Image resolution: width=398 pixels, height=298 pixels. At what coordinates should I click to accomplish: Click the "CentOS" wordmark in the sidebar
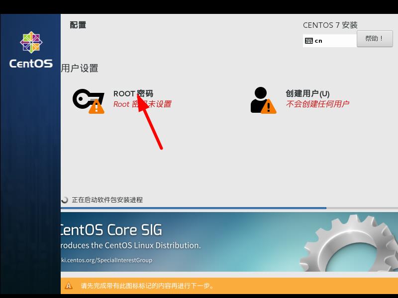[x=31, y=64]
